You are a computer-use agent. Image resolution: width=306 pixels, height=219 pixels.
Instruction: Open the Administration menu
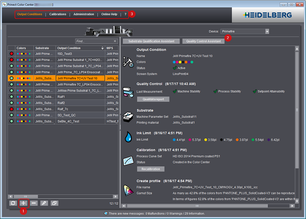84,14
